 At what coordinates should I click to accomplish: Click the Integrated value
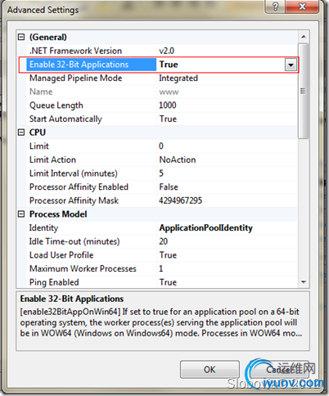178,78
